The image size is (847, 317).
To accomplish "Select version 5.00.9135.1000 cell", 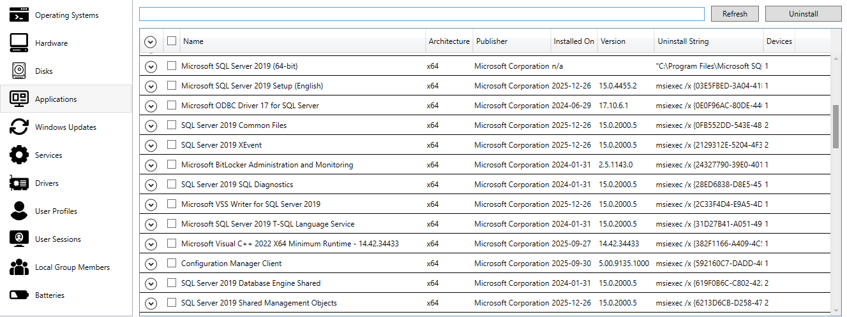I will click(624, 263).
